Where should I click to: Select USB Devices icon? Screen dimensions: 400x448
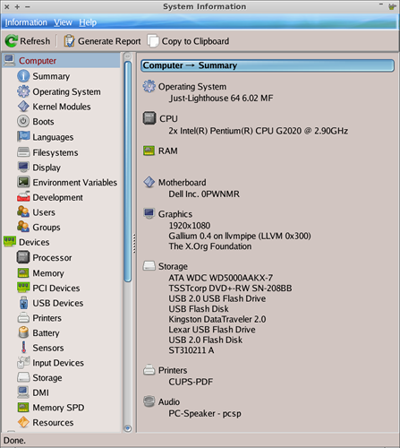pos(23,303)
